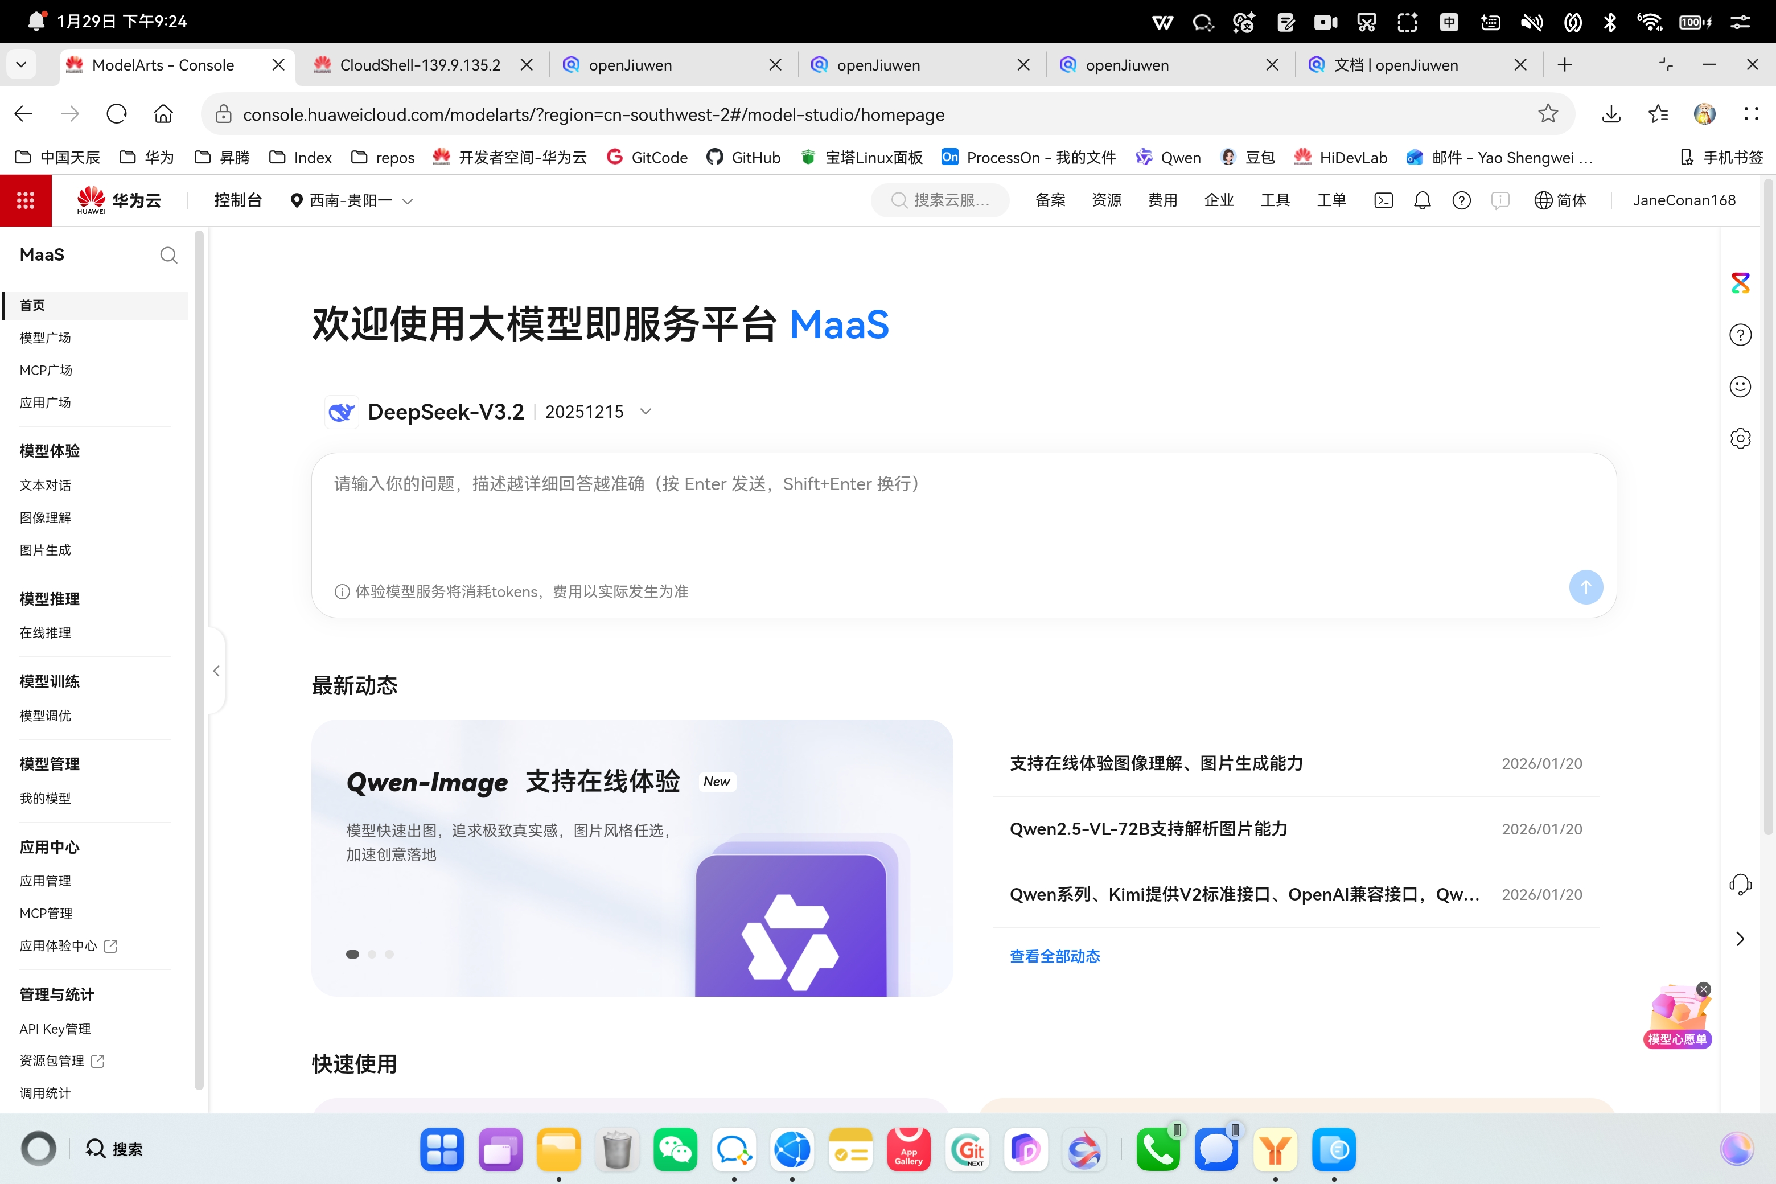Click the smiley feedback icon
The width and height of the screenshot is (1776, 1184).
[x=1740, y=387]
